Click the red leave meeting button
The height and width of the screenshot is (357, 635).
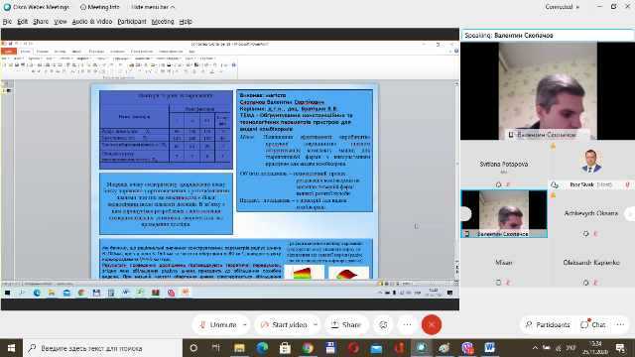tap(432, 324)
